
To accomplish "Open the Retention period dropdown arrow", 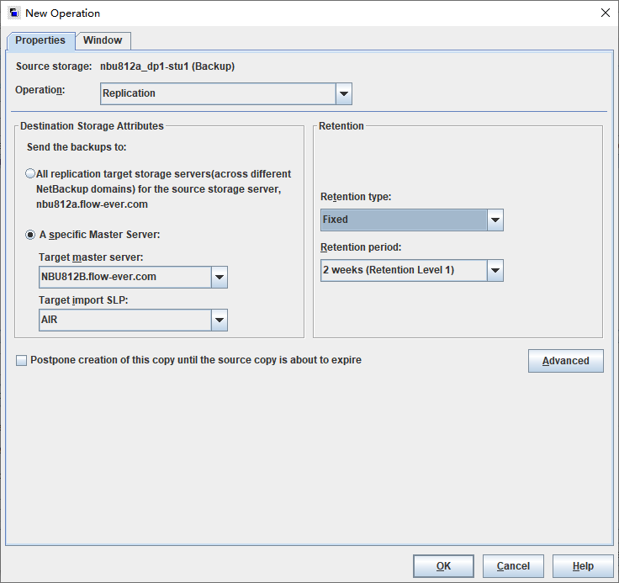I will (x=495, y=270).
